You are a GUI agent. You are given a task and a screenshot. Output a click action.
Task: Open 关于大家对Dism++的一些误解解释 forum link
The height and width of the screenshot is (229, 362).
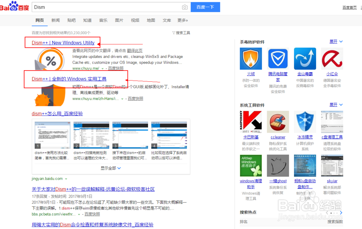click(x=93, y=189)
